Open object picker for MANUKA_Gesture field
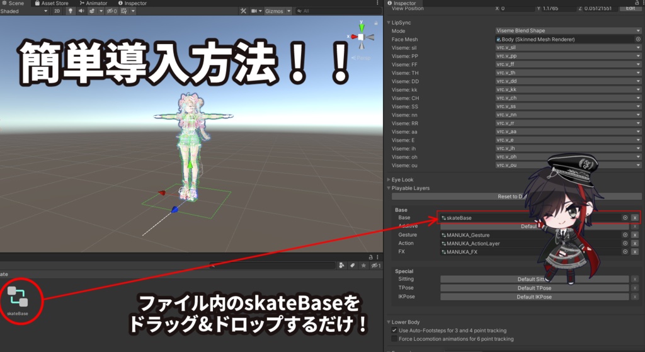 click(x=625, y=236)
